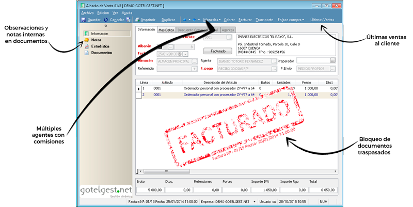Open the Ver menu

tap(115, 13)
